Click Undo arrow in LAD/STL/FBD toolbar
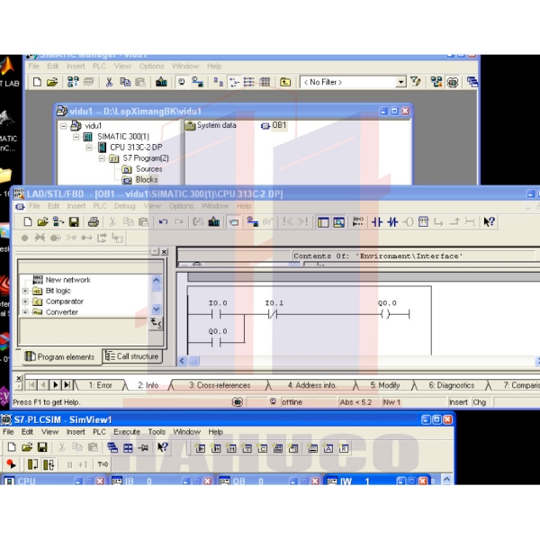This screenshot has width=540, height=540. [x=163, y=221]
